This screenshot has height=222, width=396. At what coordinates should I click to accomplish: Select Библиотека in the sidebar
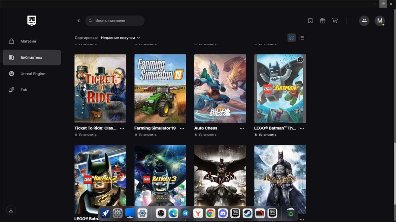coord(32,58)
